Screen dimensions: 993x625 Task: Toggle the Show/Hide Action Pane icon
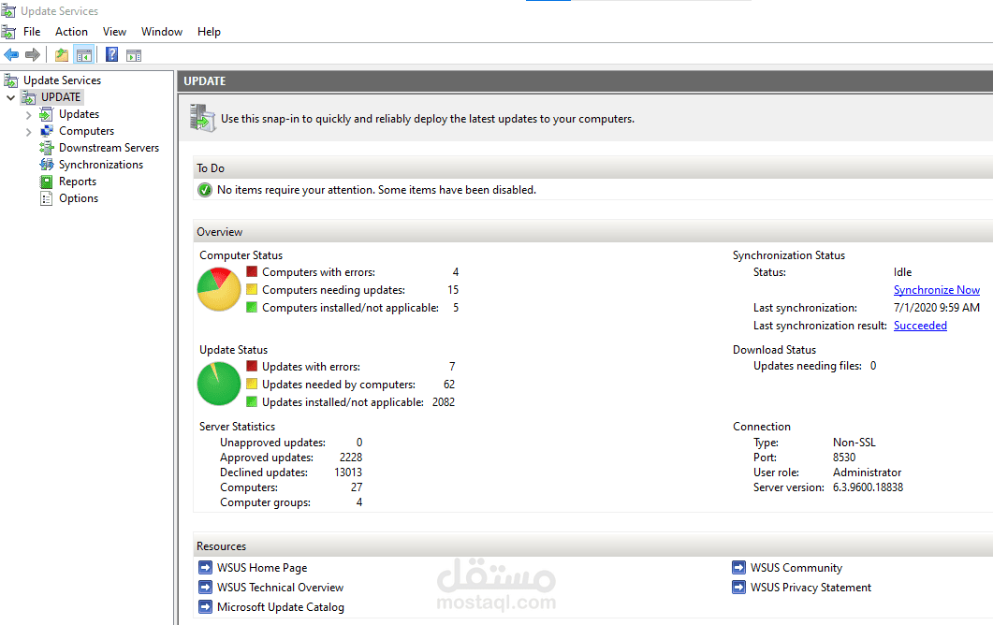pos(134,56)
